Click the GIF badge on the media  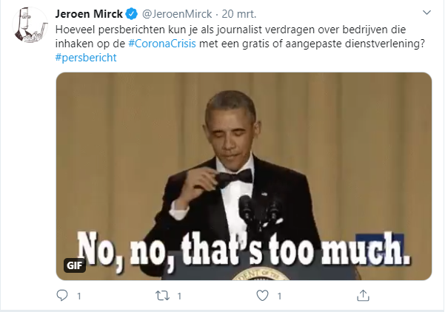(x=75, y=265)
